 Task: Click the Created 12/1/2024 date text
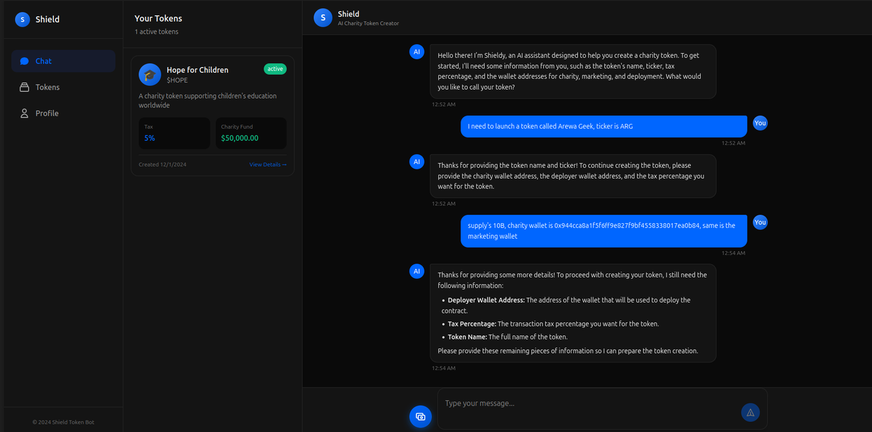(162, 165)
